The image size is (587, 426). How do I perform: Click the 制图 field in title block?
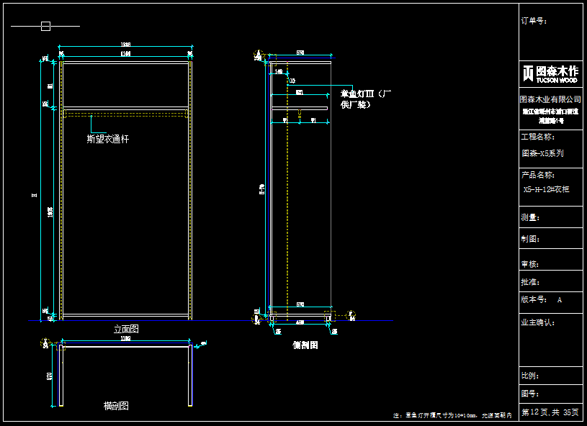click(530, 239)
